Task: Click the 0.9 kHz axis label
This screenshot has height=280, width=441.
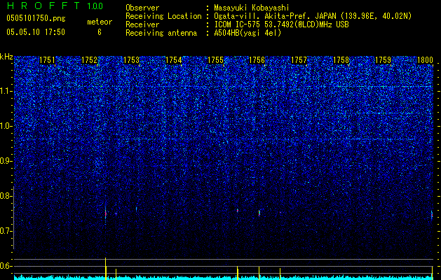Action: tap(6, 161)
